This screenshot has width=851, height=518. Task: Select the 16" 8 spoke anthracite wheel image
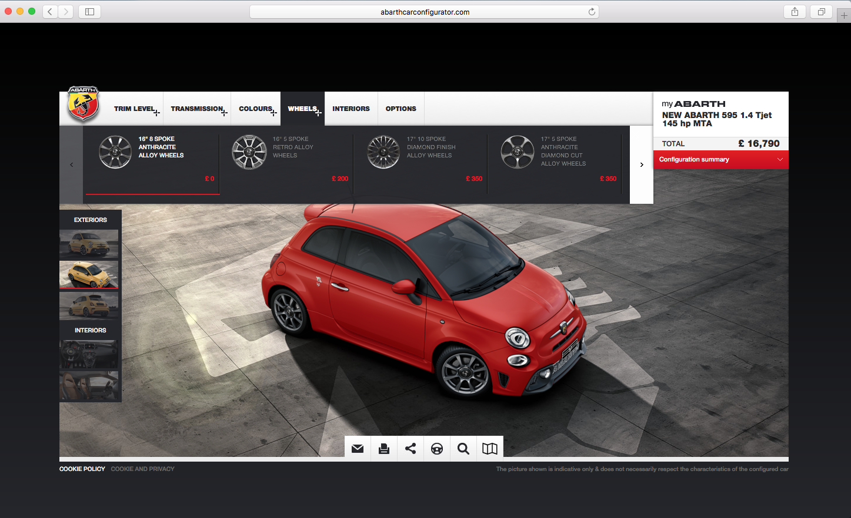pos(115,152)
